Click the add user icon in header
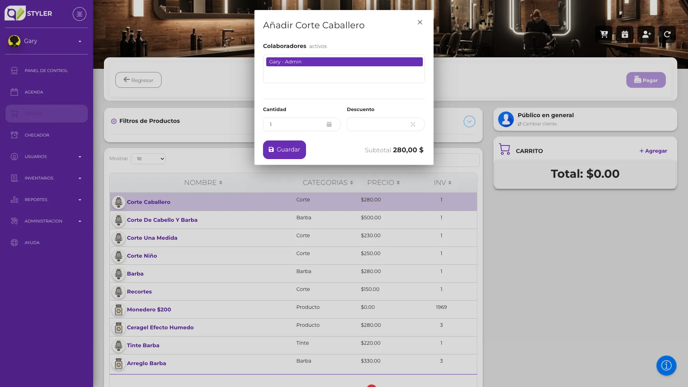 click(646, 34)
